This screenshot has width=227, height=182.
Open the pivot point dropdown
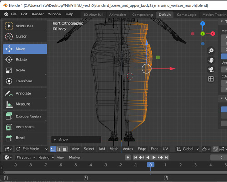tap(206, 149)
